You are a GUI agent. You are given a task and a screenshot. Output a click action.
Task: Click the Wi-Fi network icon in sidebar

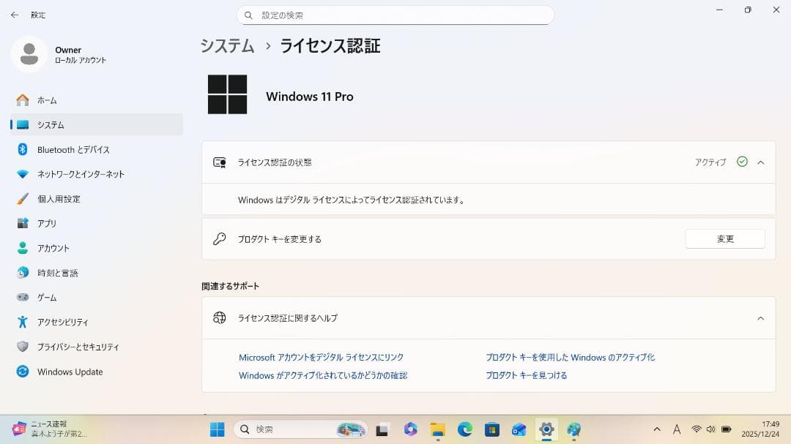[x=23, y=174]
